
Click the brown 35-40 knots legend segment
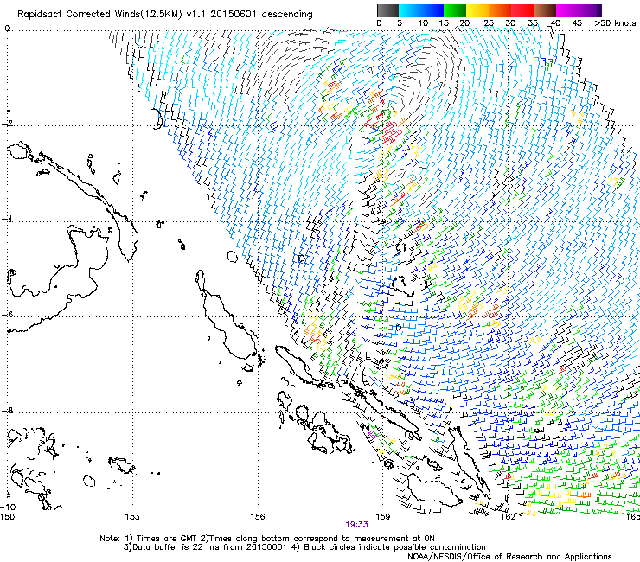pyautogui.click(x=545, y=10)
